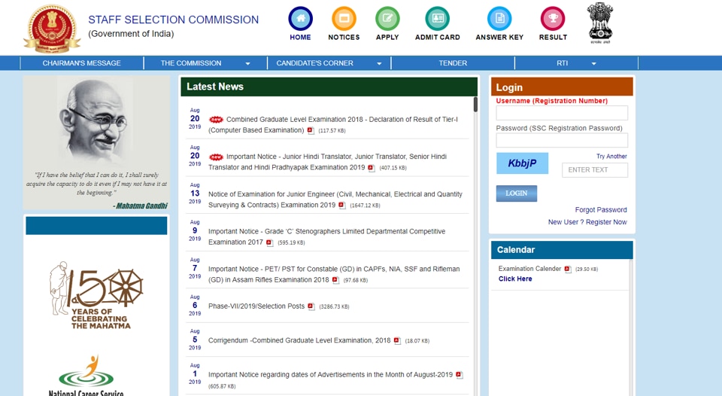Open CANDIDATE'S CORNER menu item

(315, 63)
